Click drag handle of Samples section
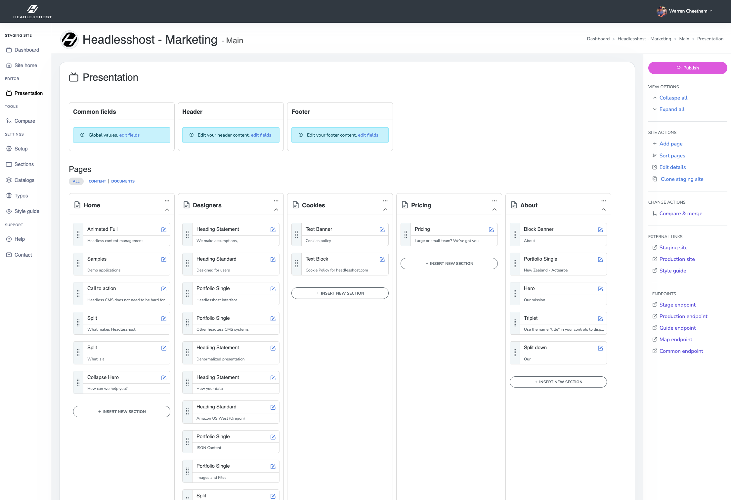The width and height of the screenshot is (731, 500). (78, 264)
